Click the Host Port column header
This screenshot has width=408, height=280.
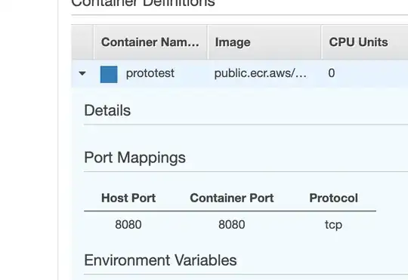(x=128, y=198)
